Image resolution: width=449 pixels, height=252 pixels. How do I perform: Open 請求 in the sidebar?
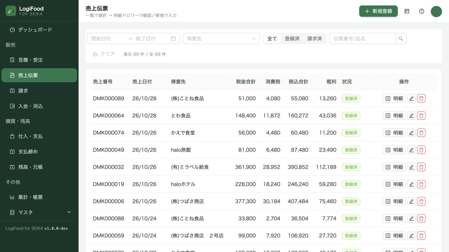(39, 91)
